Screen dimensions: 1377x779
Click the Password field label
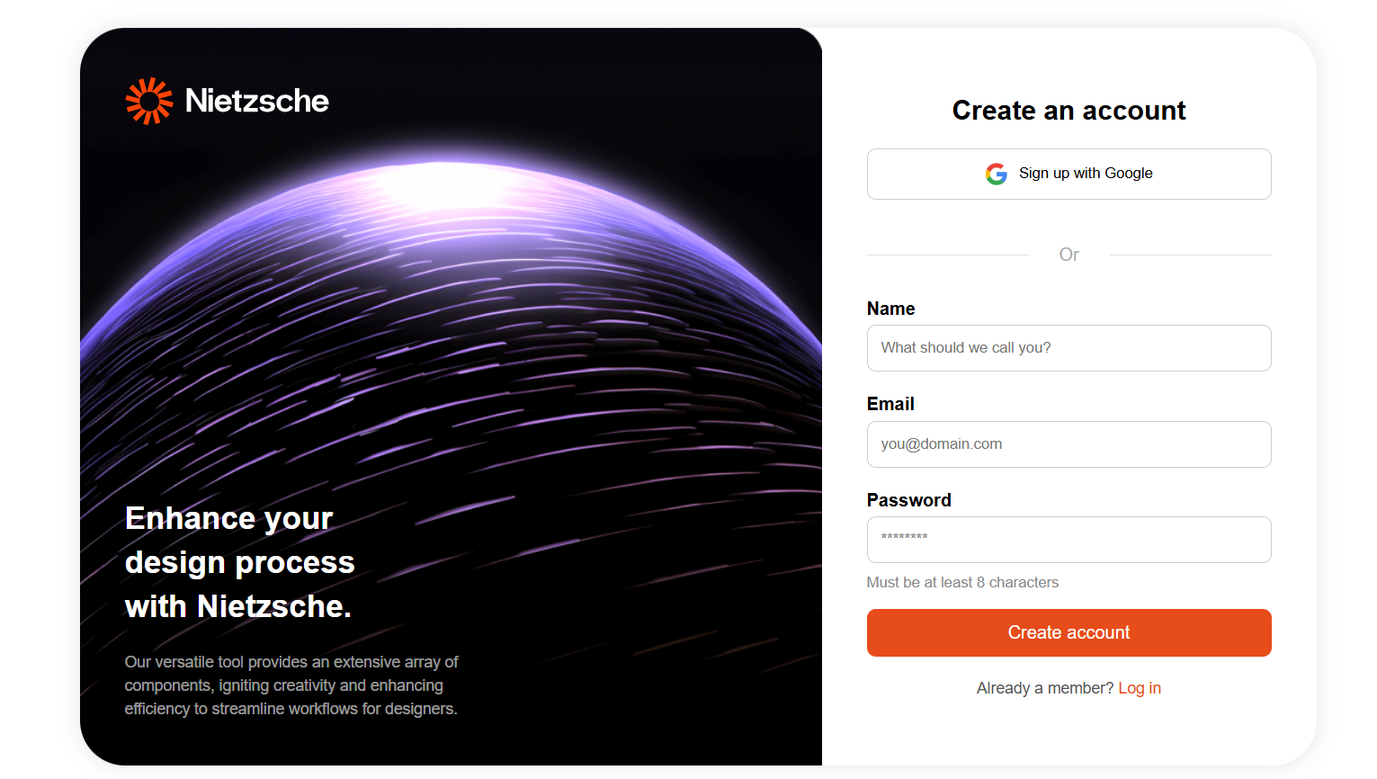point(908,500)
